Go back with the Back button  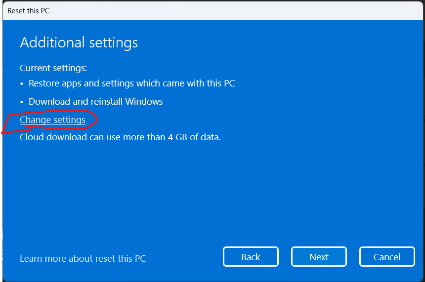pyautogui.click(x=251, y=257)
